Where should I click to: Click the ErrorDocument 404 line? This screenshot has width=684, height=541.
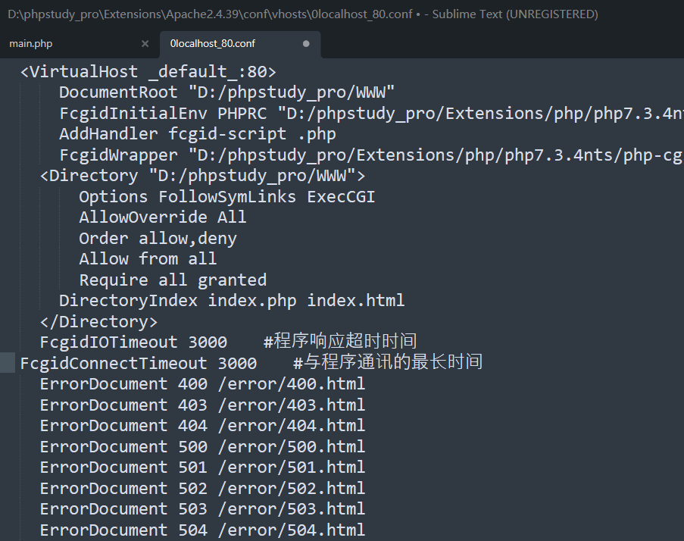[202, 425]
